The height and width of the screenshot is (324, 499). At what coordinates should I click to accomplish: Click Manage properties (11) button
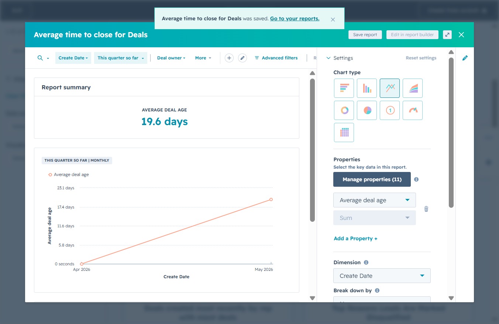372,179
